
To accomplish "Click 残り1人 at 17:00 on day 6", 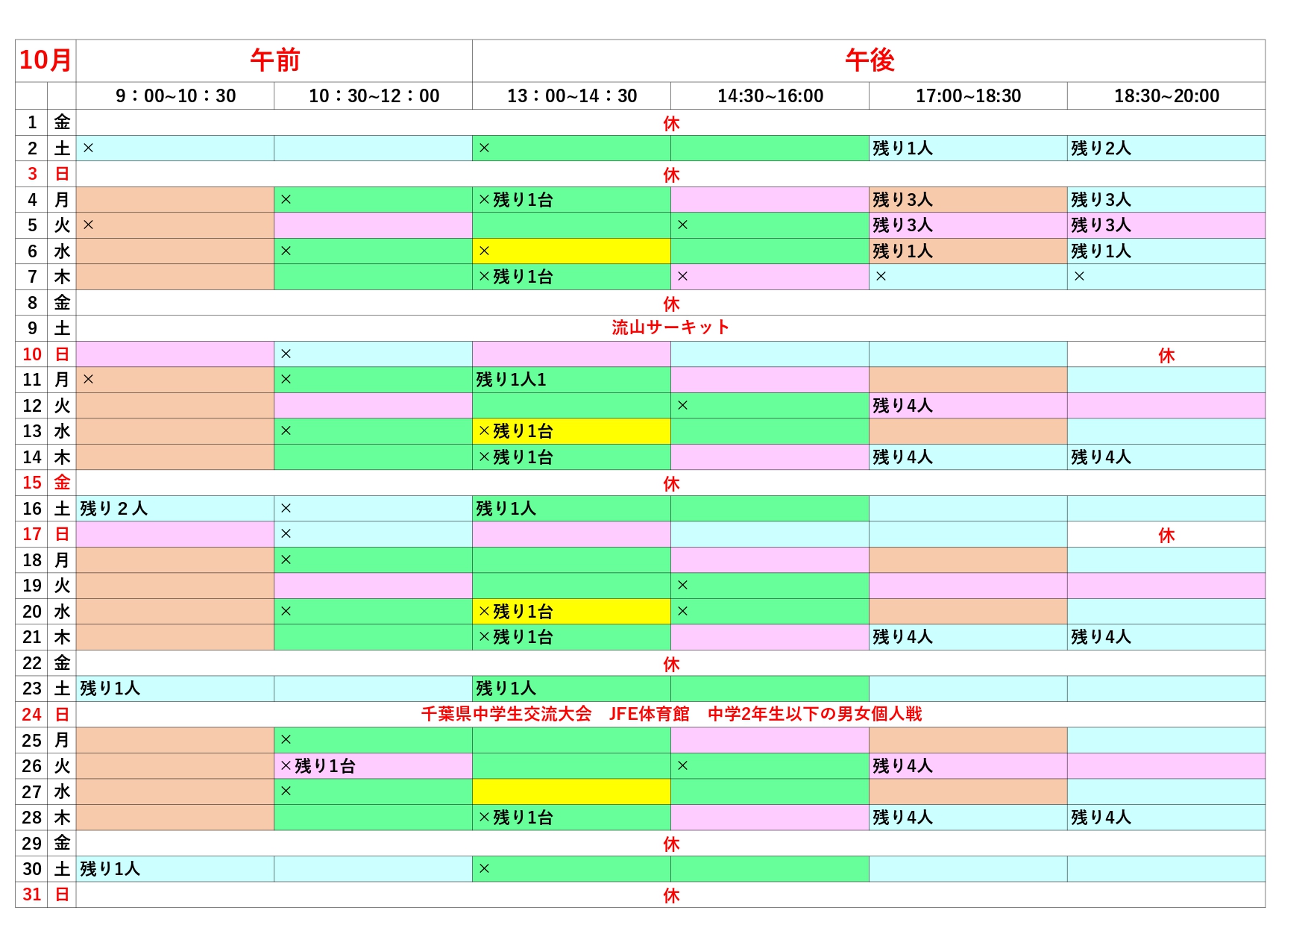I will (902, 251).
